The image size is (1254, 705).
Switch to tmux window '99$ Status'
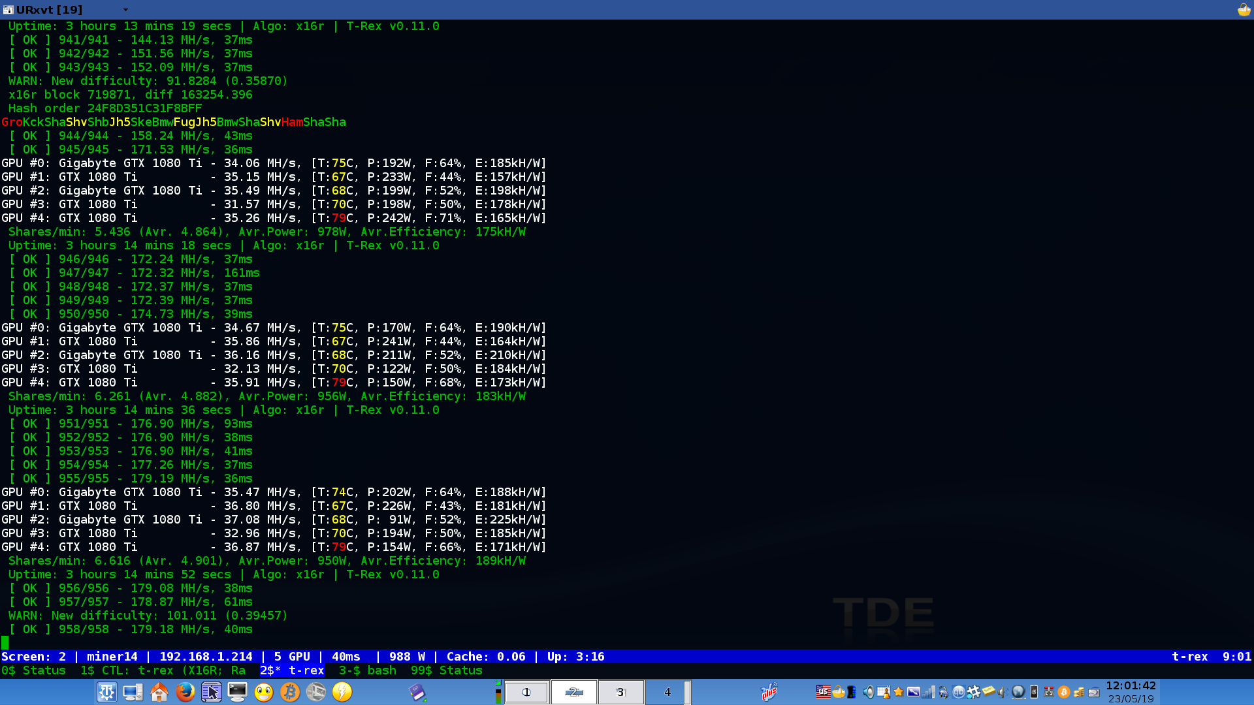pyautogui.click(x=447, y=670)
